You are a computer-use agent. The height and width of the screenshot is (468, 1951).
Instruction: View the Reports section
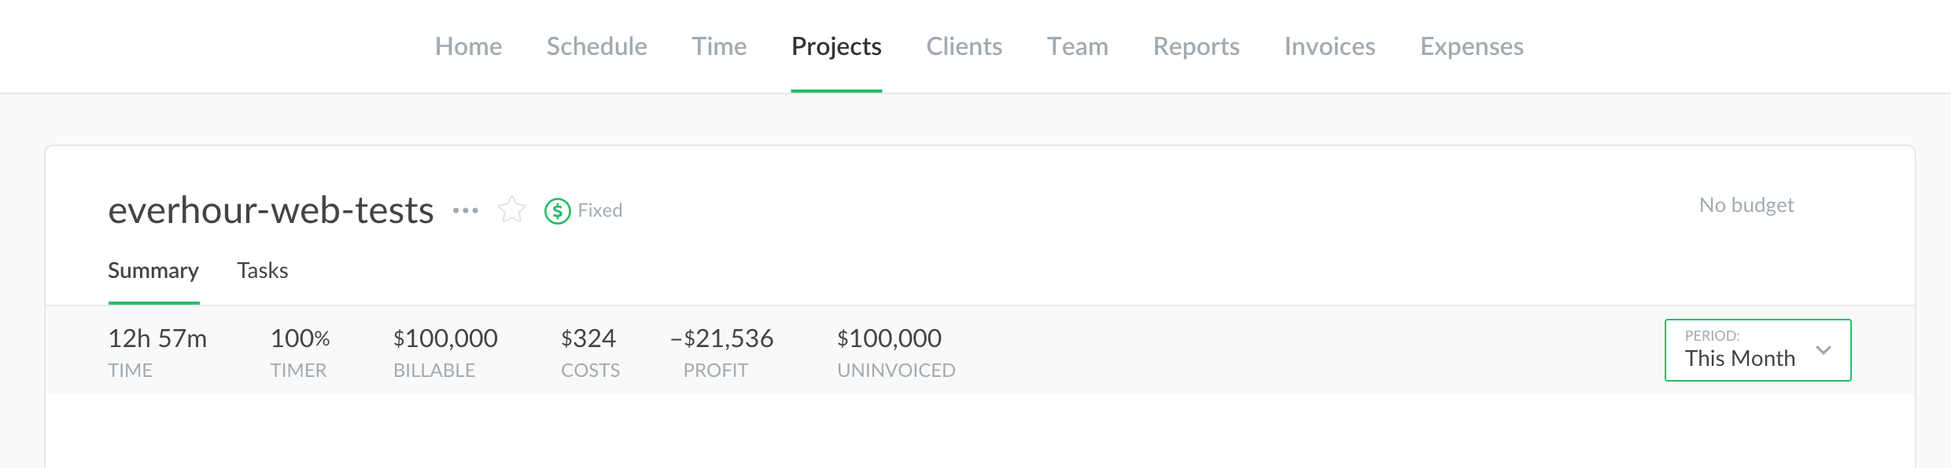[x=1197, y=46]
